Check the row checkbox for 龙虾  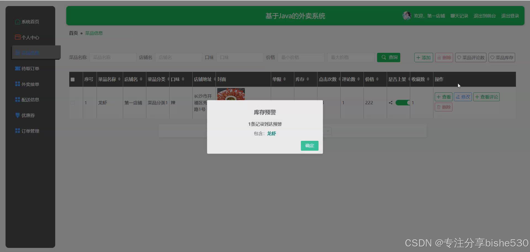click(x=72, y=103)
